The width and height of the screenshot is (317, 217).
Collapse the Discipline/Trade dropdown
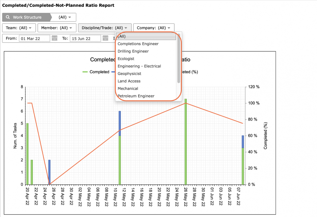click(x=105, y=28)
